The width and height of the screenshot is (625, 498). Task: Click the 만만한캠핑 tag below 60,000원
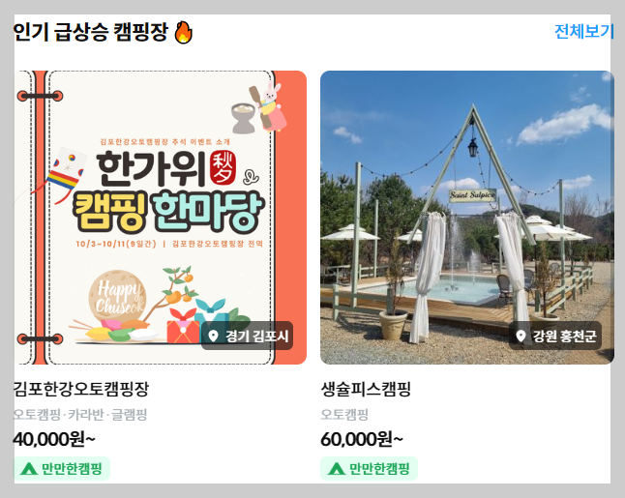click(370, 469)
